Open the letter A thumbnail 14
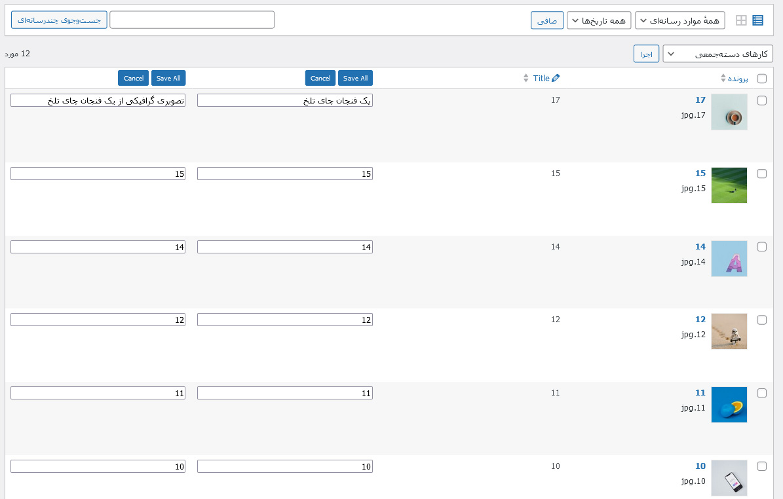The width and height of the screenshot is (783, 499). pos(729,259)
